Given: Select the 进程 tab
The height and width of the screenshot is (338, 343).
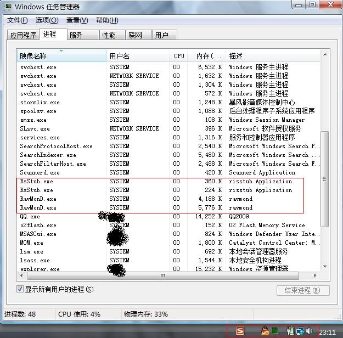Looking at the screenshot, I should pyautogui.click(x=53, y=35).
